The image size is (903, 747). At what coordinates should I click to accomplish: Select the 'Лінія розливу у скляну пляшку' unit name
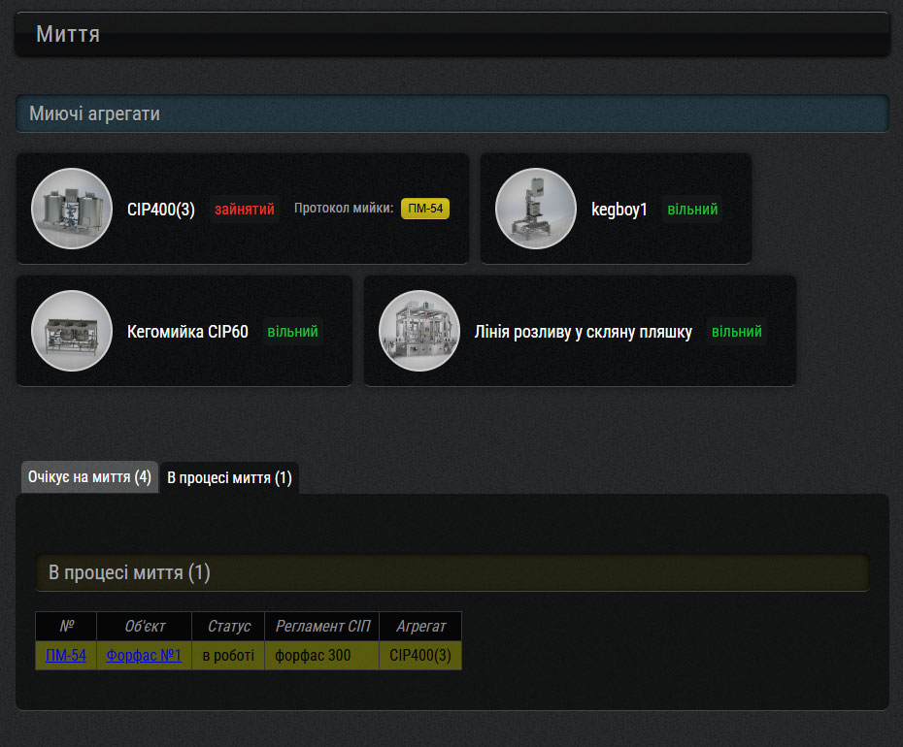[583, 332]
